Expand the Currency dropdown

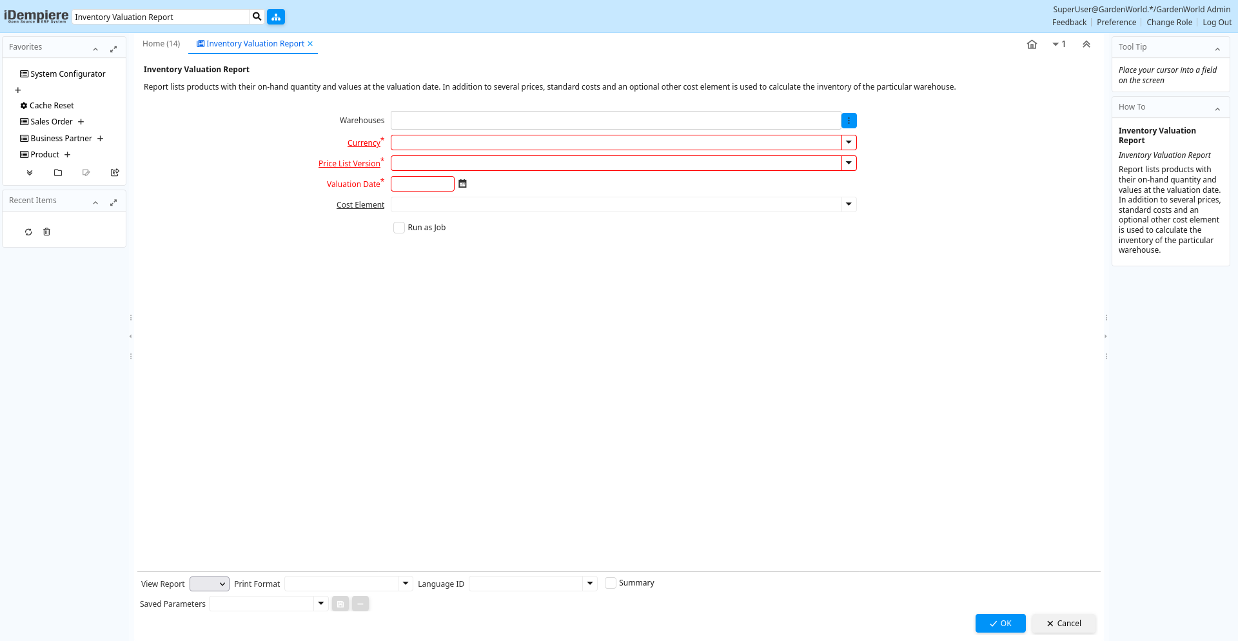849,143
